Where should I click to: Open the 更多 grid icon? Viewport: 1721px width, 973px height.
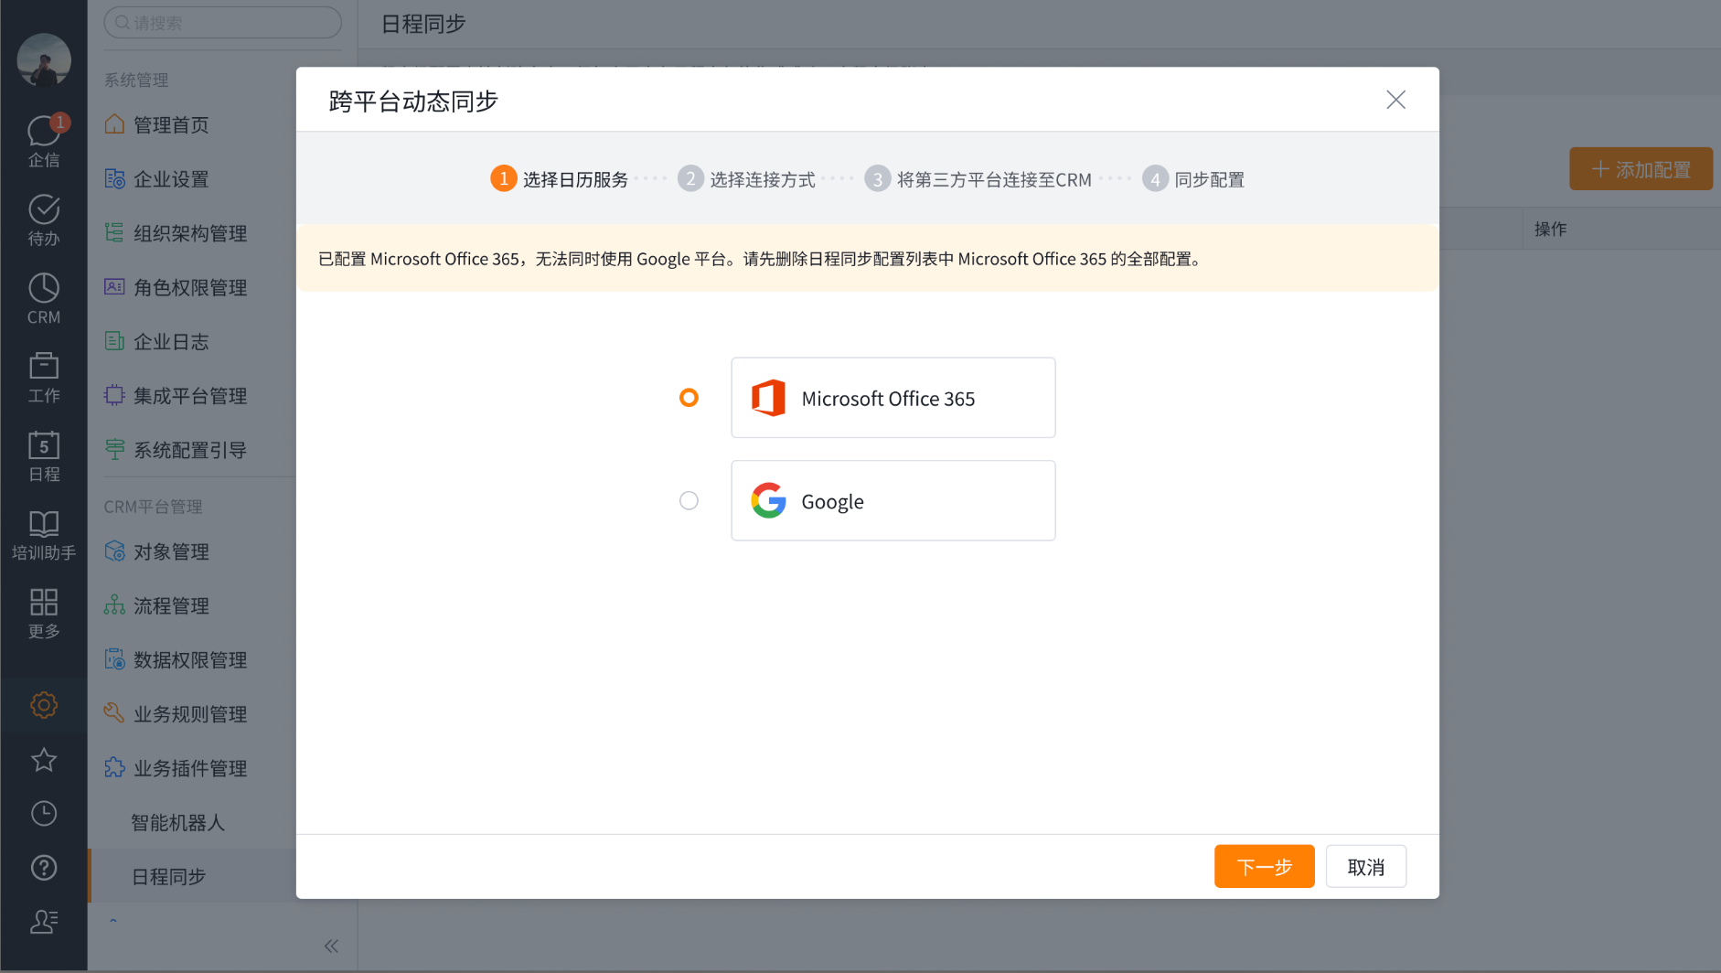(43, 614)
